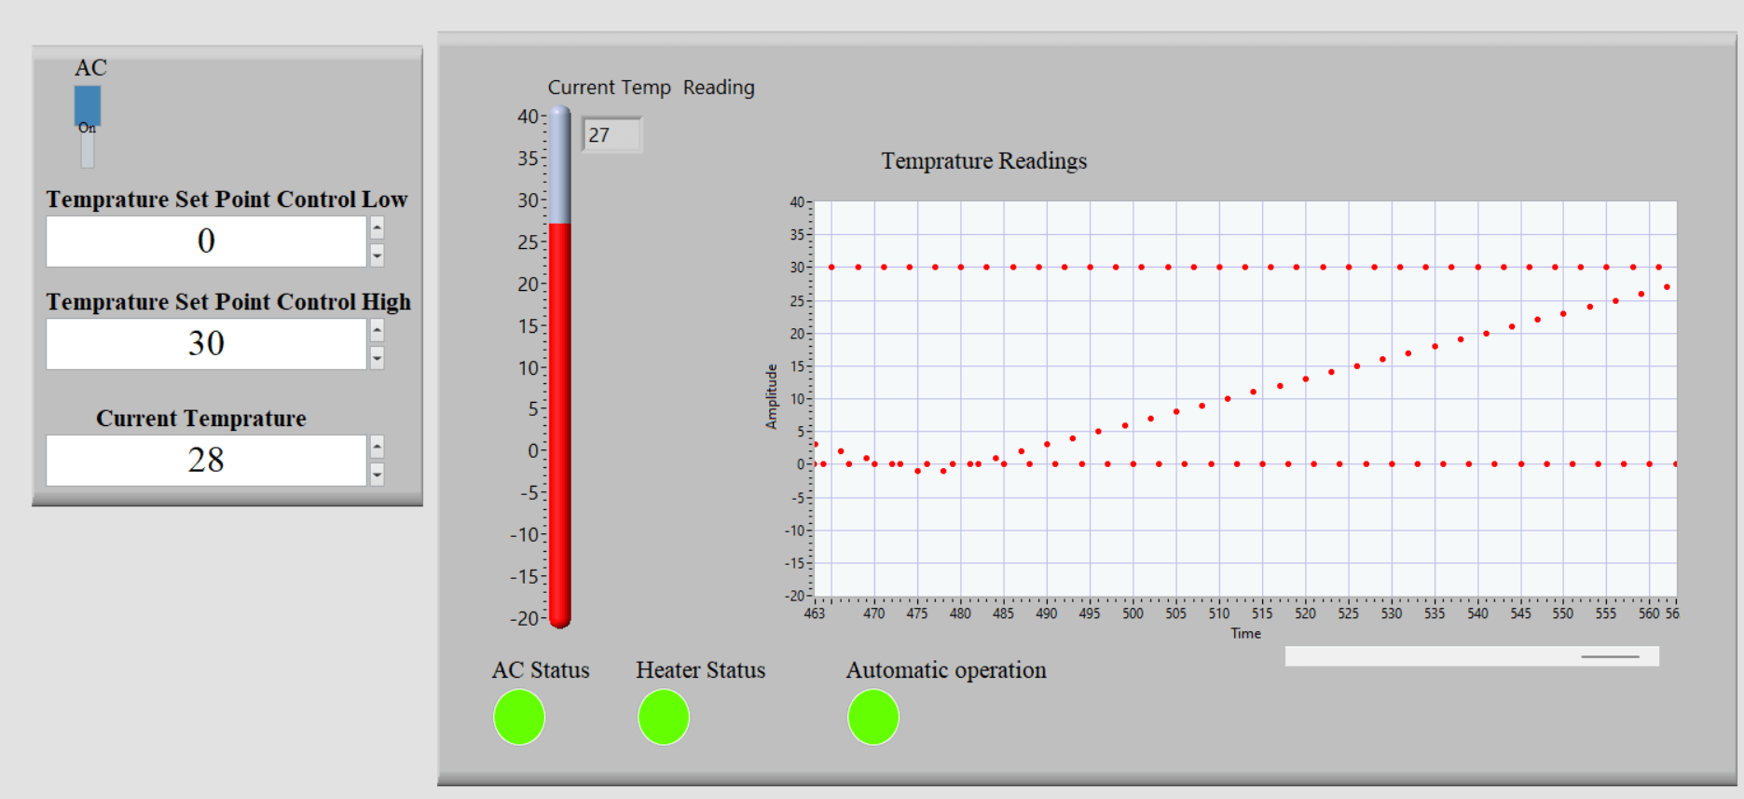Click the thermometer's red fill column
1744x799 pixels.
pyautogui.click(x=559, y=420)
